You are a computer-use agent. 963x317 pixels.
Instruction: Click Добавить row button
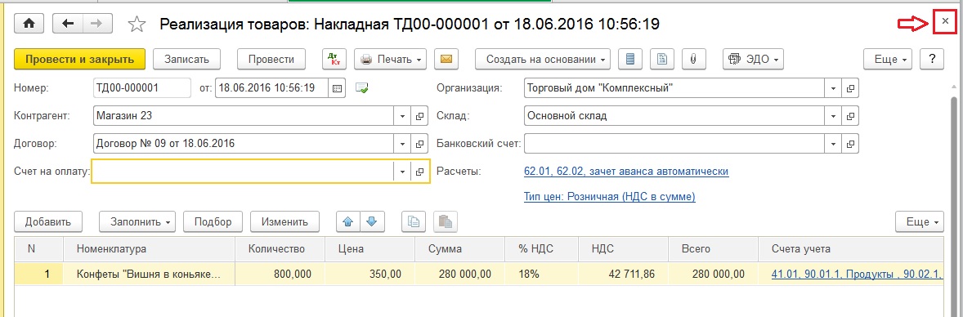pyautogui.click(x=48, y=221)
